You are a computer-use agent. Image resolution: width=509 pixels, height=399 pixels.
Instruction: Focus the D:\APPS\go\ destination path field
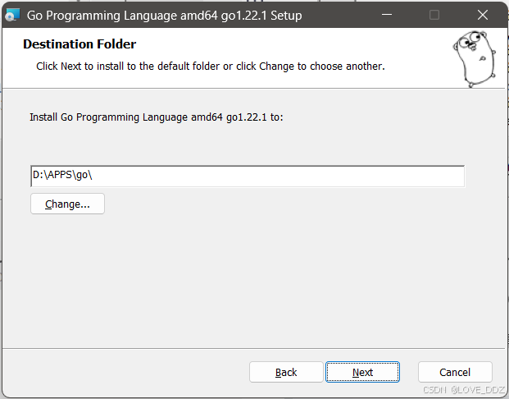pyautogui.click(x=248, y=177)
